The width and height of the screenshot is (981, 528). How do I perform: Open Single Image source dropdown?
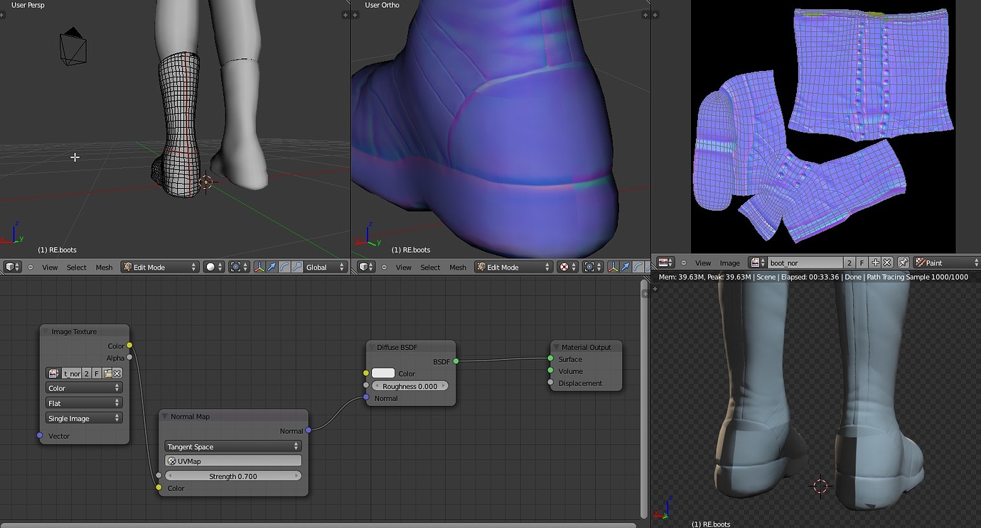pyautogui.click(x=84, y=418)
